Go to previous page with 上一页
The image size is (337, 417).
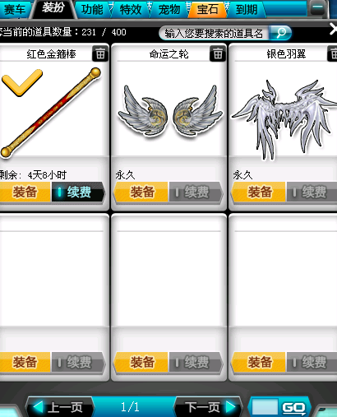click(x=60, y=407)
